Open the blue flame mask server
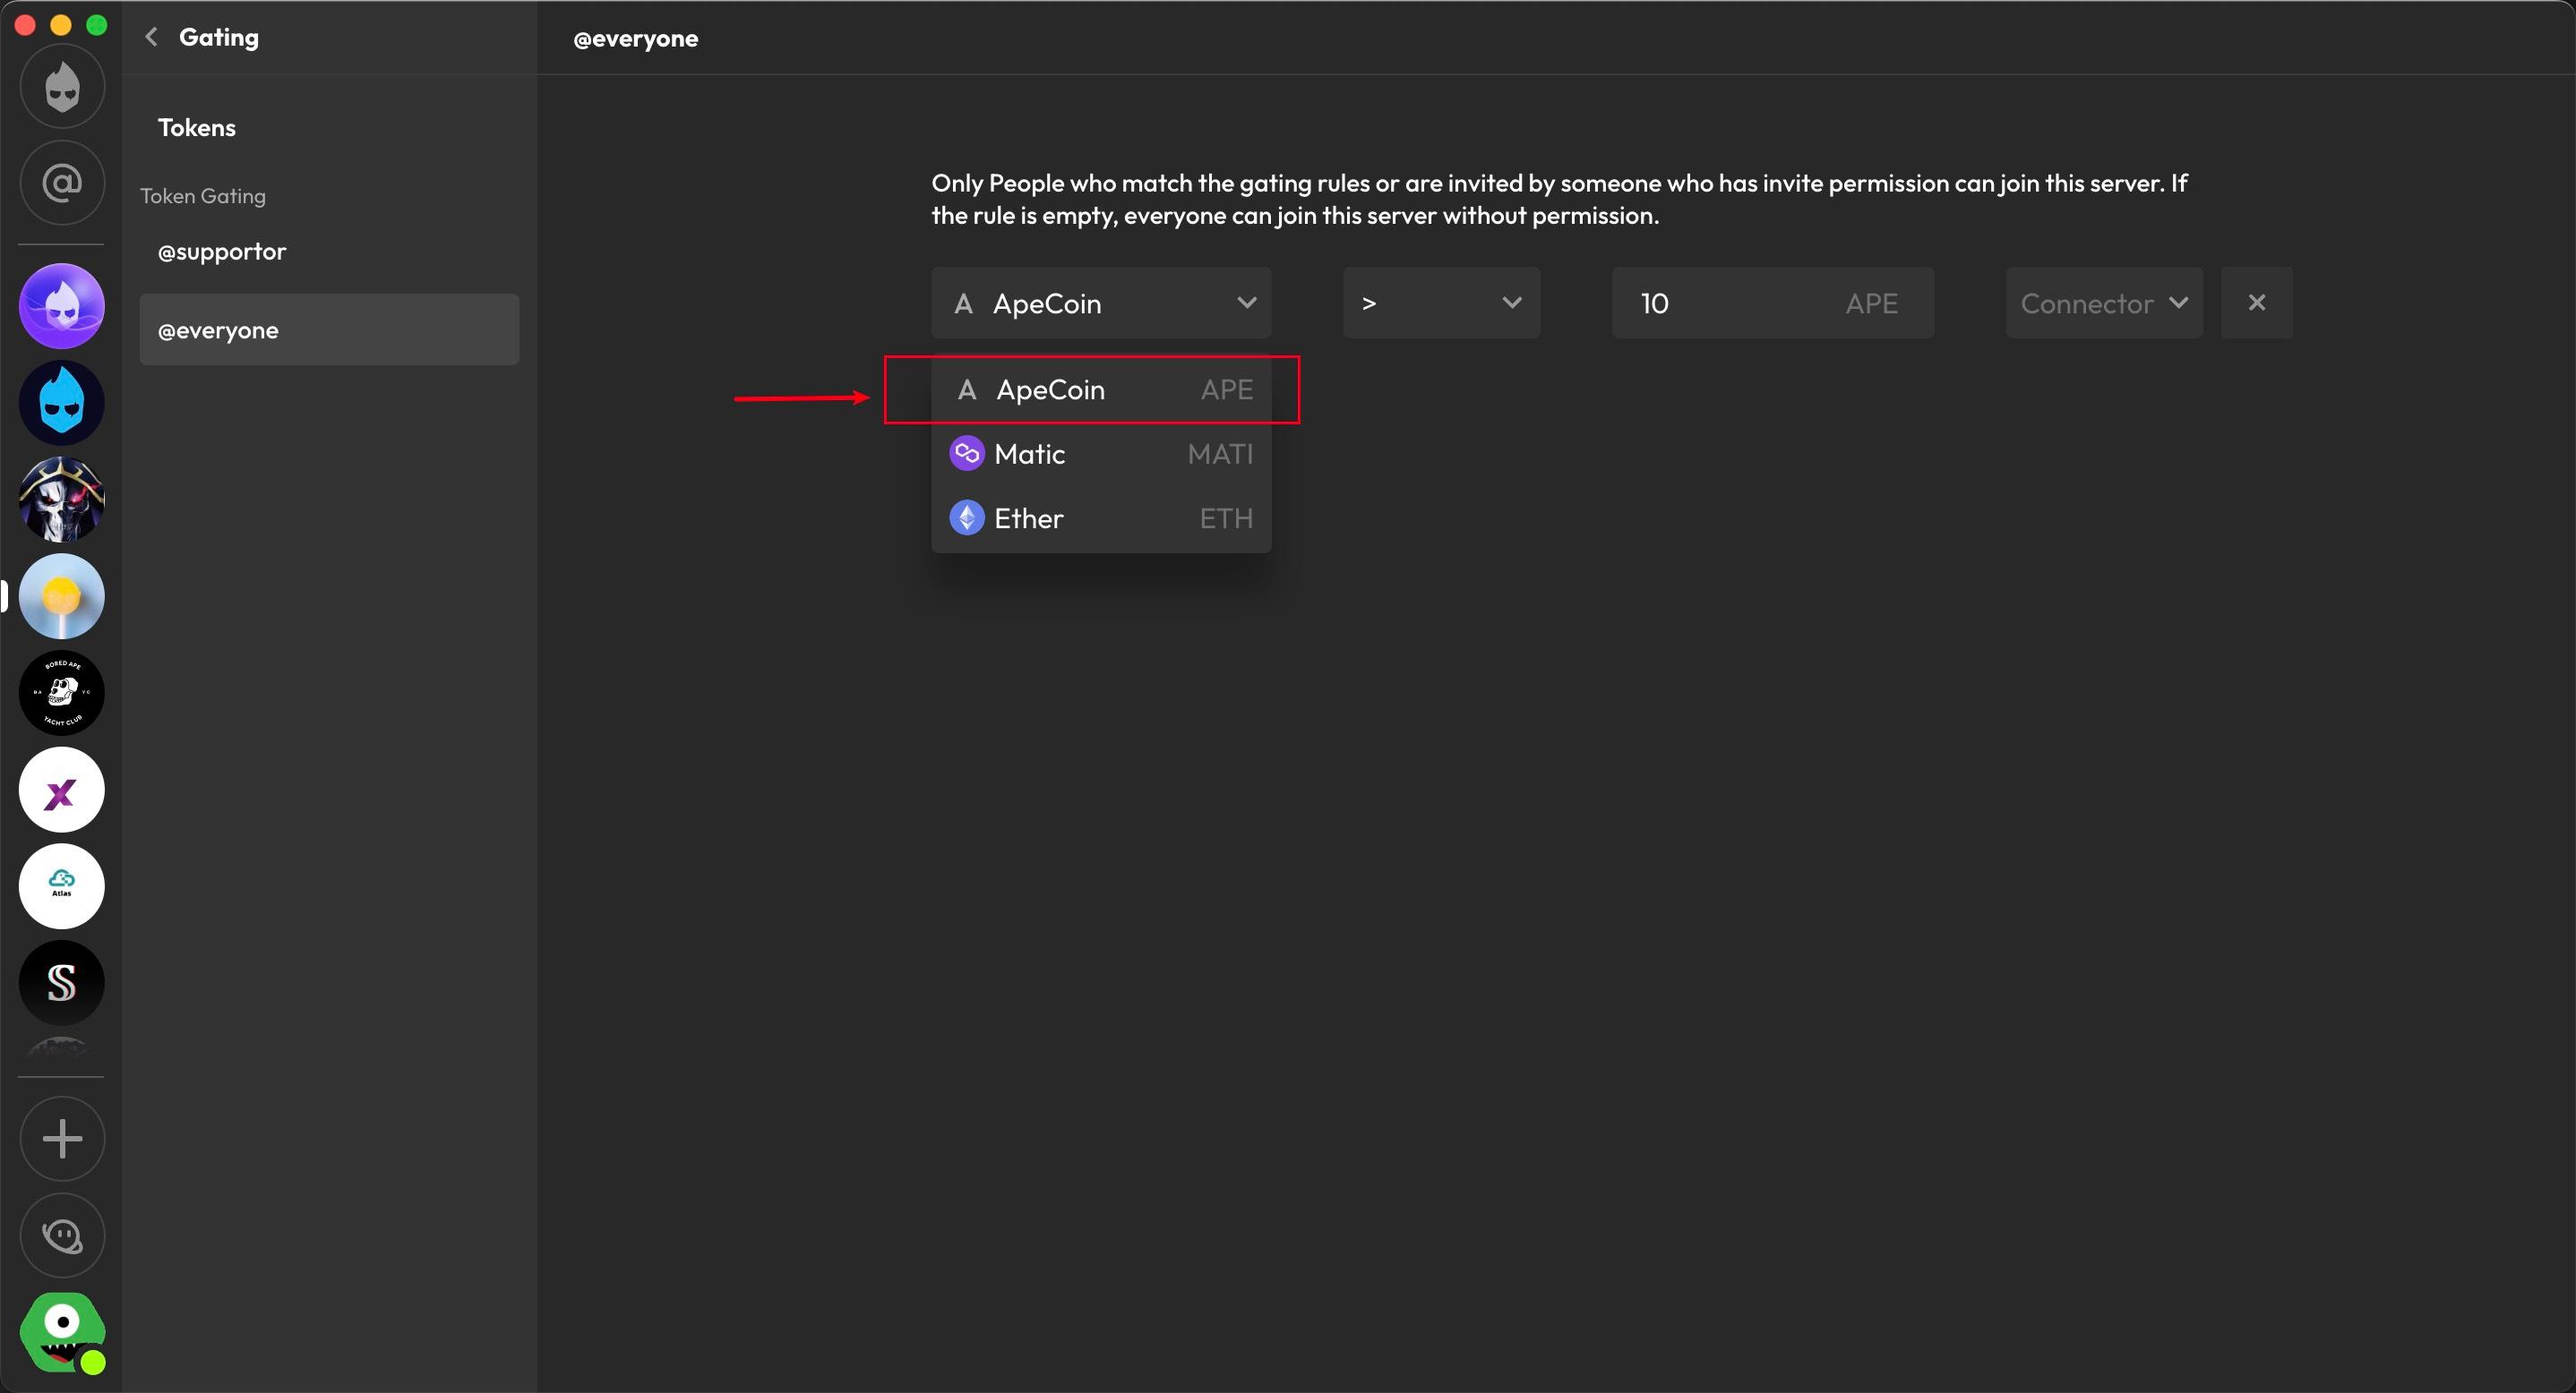The image size is (2576, 1393). (x=62, y=403)
